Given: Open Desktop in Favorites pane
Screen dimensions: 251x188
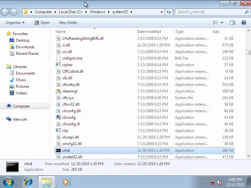Looking at the screenshot, I should pos(23,40).
